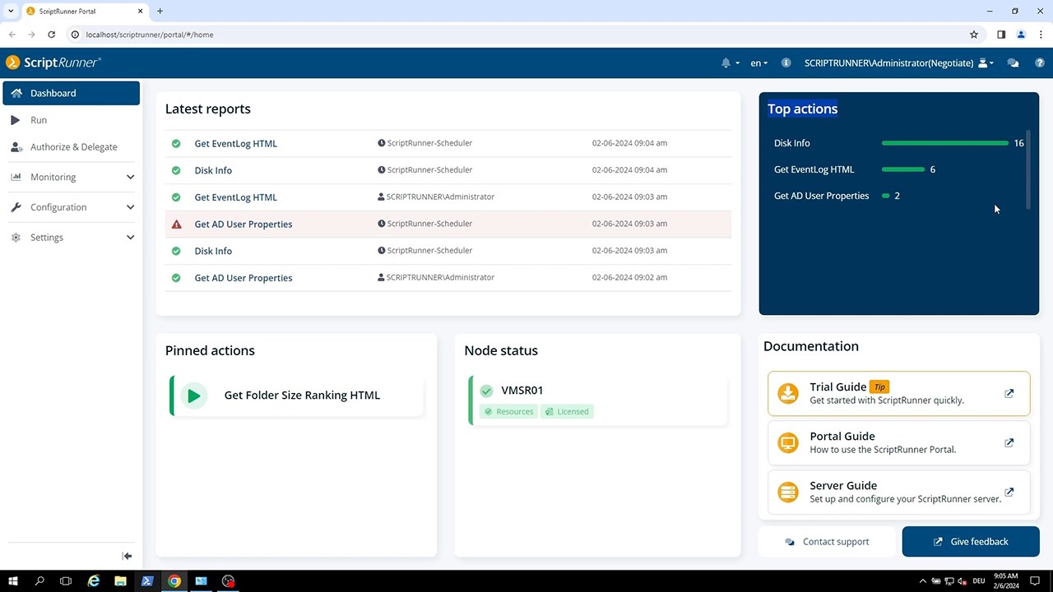
Task: Open the chat bubbles icon in the header
Action: coord(1013,62)
